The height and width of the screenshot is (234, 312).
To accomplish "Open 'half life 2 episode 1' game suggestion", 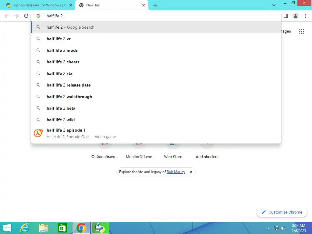I will point(156,133).
